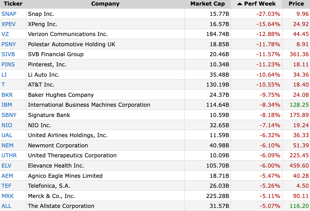Sort by Price column header
Screen dimensions: 310x211
tap(296, 4)
